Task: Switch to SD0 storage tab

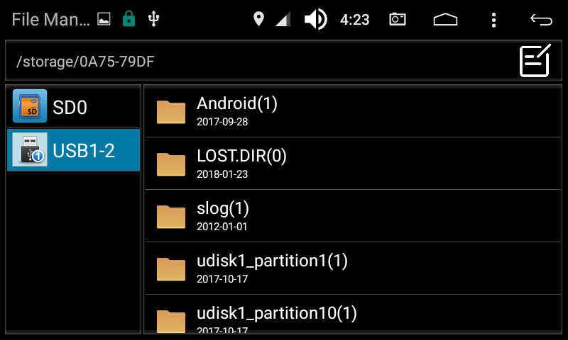Action: click(x=74, y=106)
